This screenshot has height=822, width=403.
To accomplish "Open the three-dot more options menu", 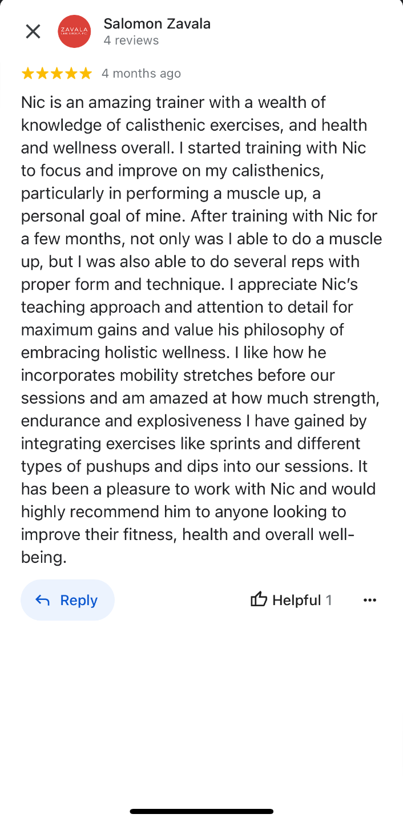I will [x=370, y=600].
